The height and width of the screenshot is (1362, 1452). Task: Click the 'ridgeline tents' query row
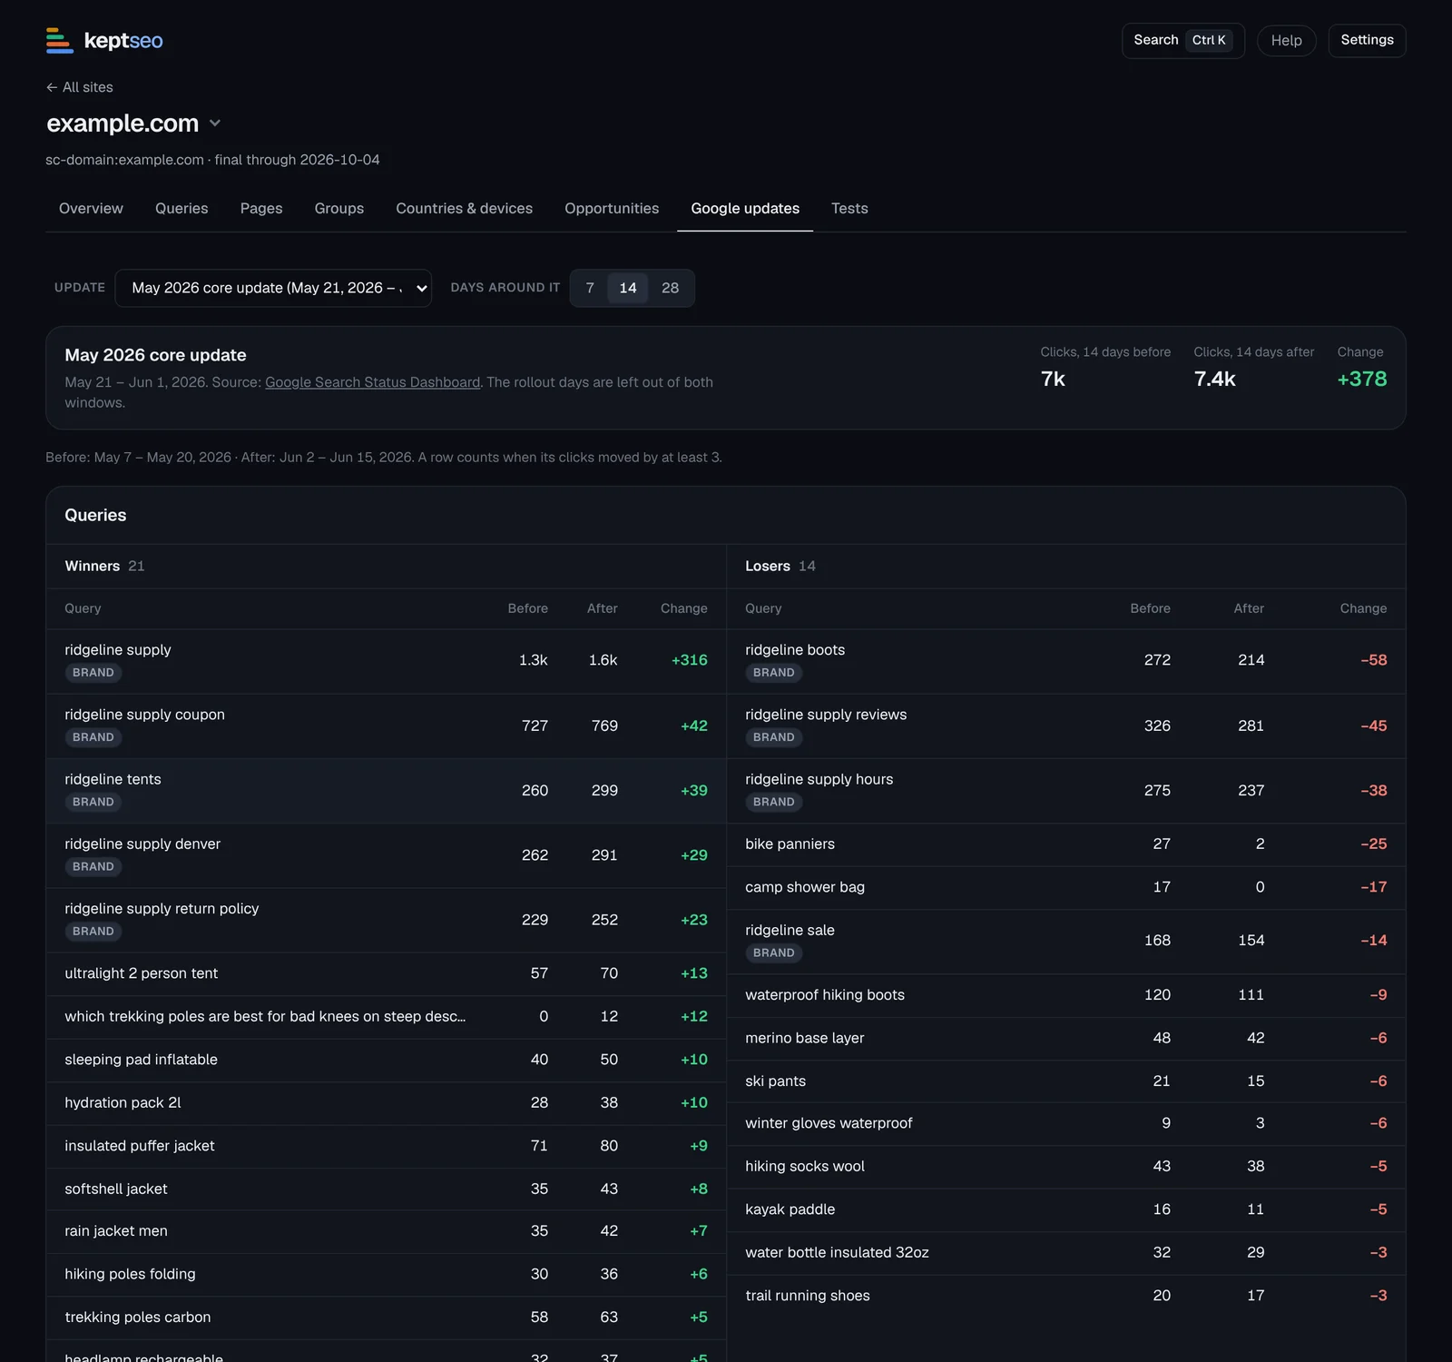[386, 791]
